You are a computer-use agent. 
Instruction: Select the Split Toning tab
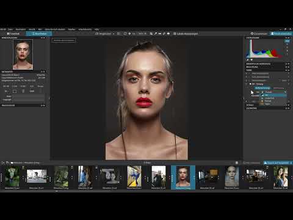tap(278, 88)
